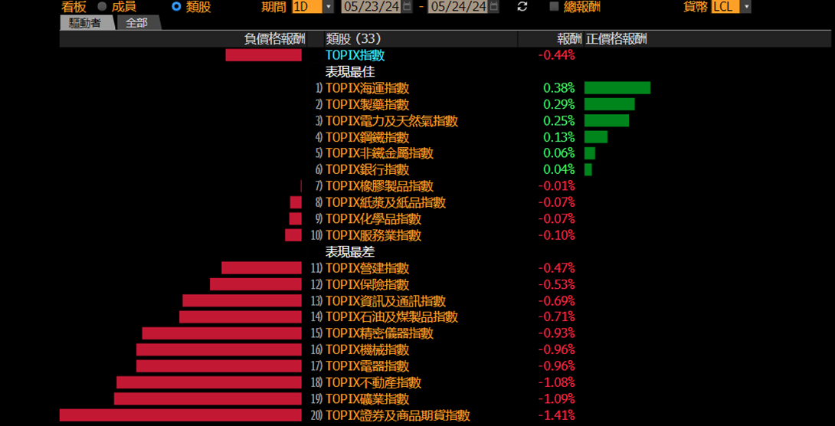Open TOPIX不動產指數 row
The height and width of the screenshot is (426, 835).
(x=373, y=383)
